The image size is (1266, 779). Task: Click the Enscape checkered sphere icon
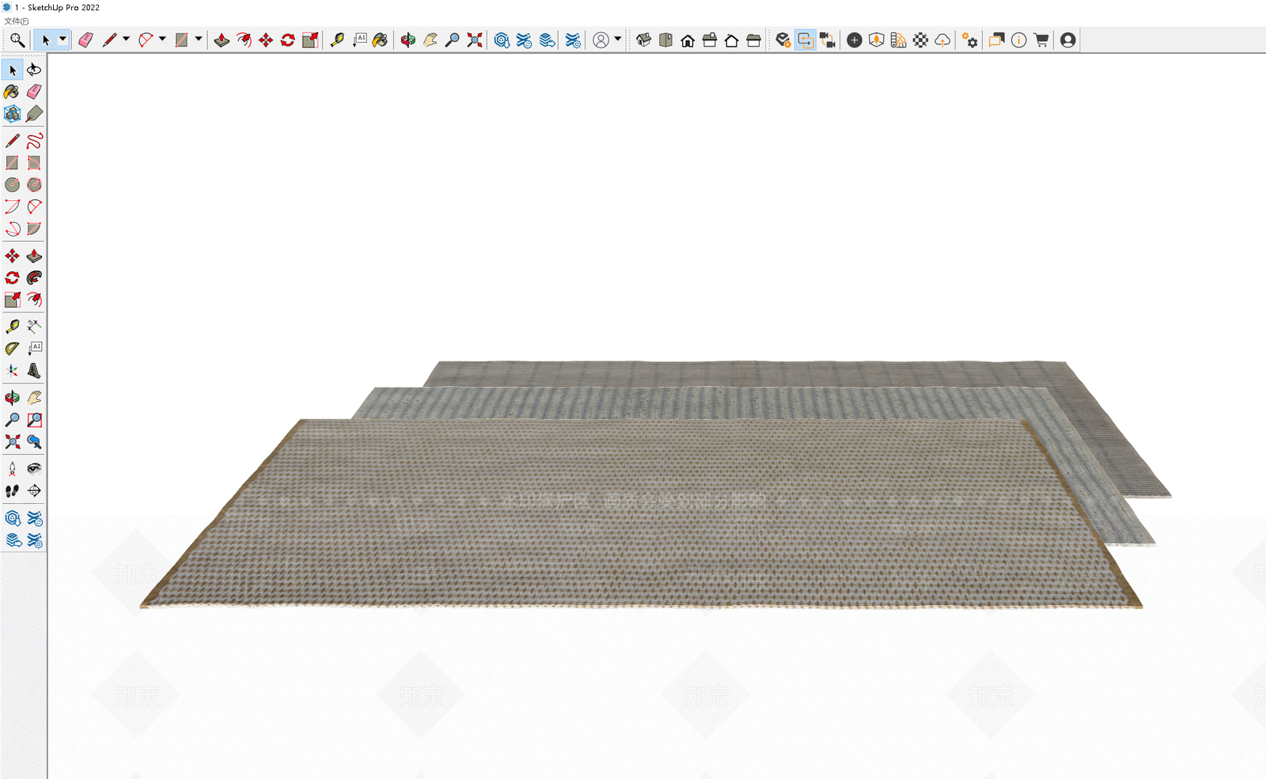(921, 40)
